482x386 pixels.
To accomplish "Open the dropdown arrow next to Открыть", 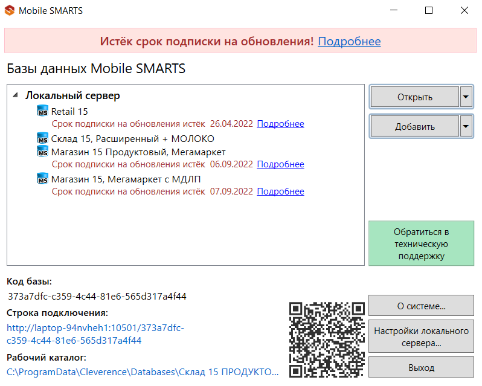I will point(466,97).
